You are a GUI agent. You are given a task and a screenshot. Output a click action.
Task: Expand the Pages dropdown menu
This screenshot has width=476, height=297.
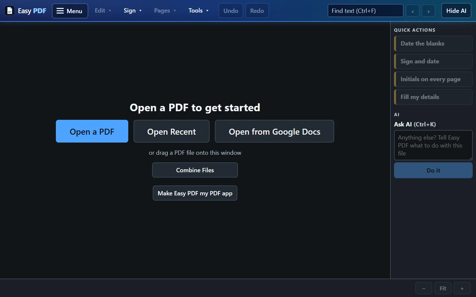(165, 11)
